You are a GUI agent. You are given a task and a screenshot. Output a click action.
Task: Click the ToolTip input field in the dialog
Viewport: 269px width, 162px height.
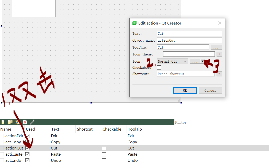pos(183,47)
